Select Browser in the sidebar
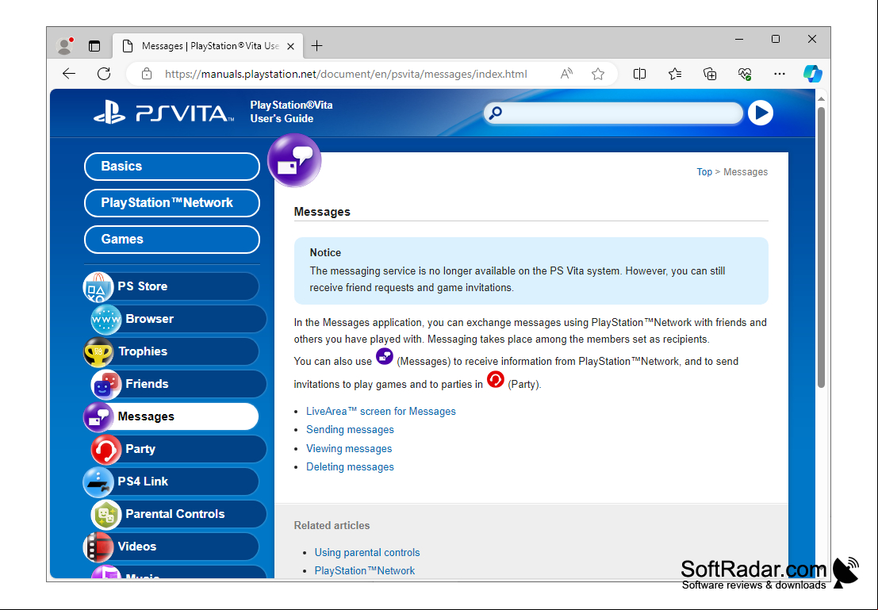Viewport: 878px width, 610px height. pyautogui.click(x=178, y=319)
